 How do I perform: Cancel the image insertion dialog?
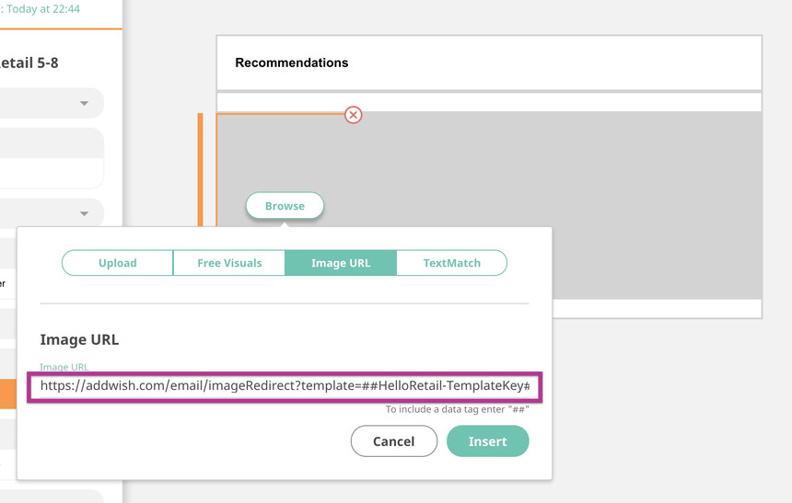pyautogui.click(x=393, y=441)
